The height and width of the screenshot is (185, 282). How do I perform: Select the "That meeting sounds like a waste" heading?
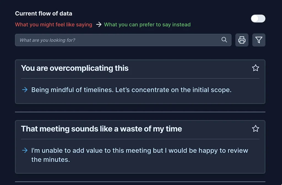[x=101, y=129]
